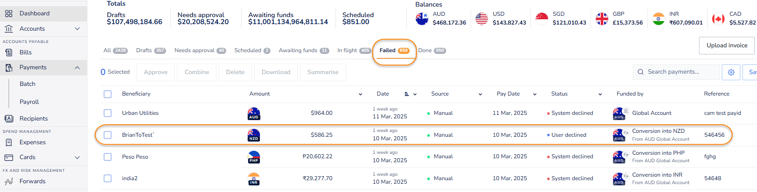Click the Expenses receipt icon
757x192 pixels.
(x=9, y=142)
